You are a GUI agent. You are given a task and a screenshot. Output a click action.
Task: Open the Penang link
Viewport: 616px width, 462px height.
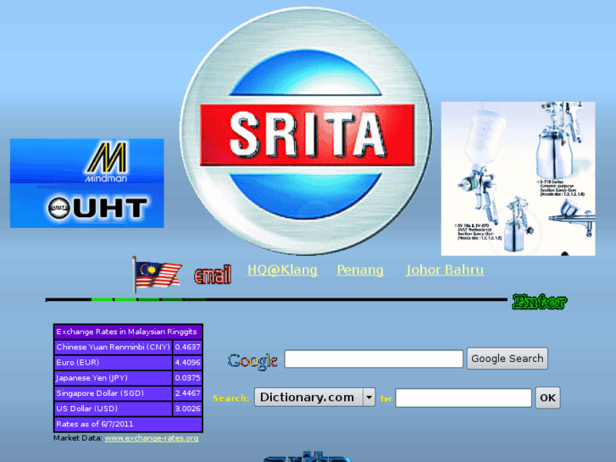click(360, 270)
